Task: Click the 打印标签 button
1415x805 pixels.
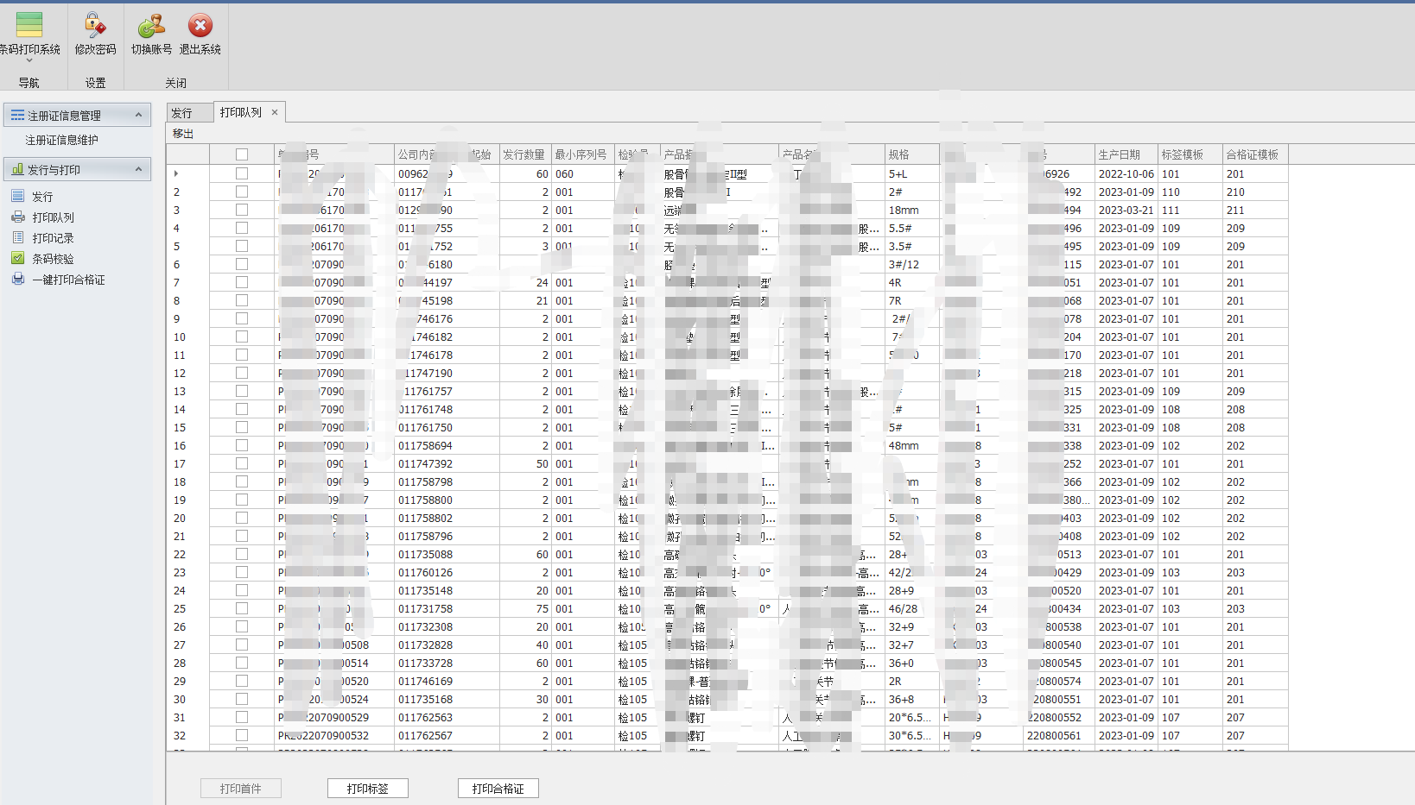Action: pyautogui.click(x=368, y=789)
